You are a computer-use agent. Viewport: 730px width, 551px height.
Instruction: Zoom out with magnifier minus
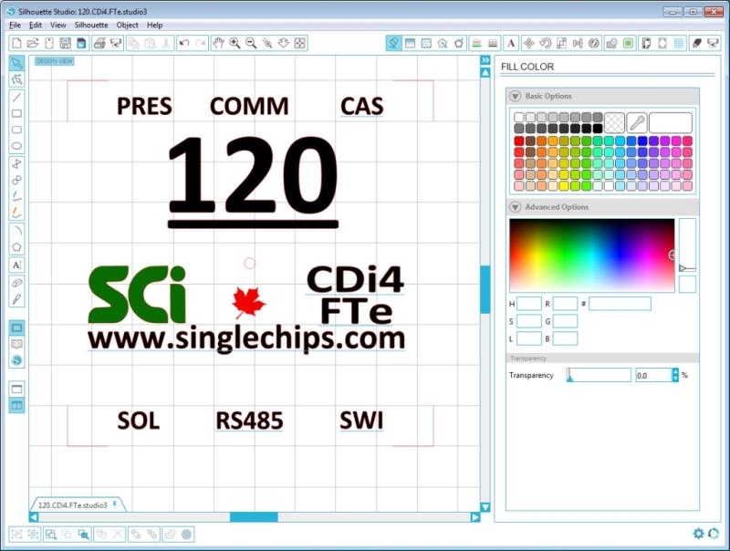point(251,43)
